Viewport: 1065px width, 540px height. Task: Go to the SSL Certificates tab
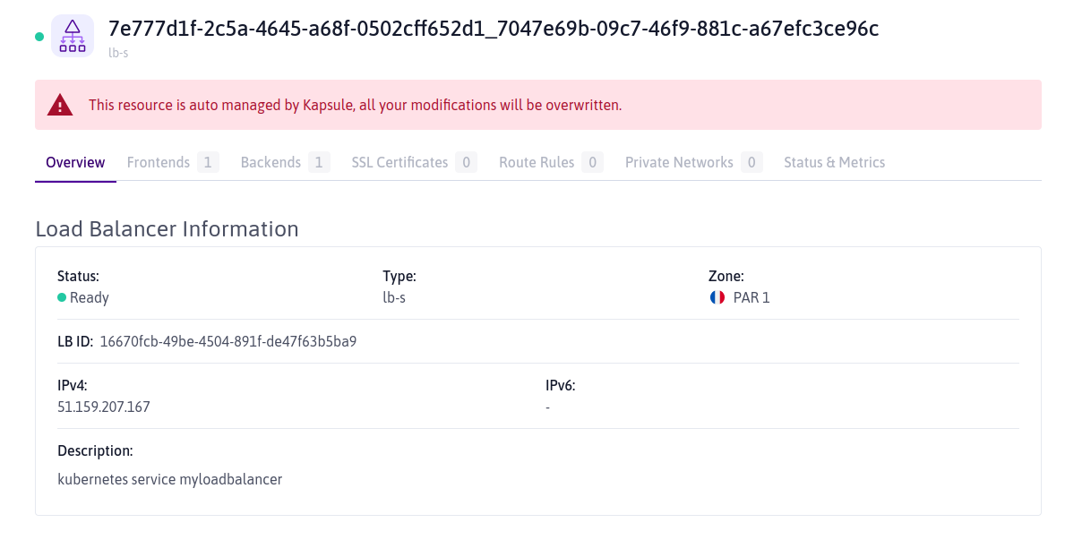tap(399, 162)
